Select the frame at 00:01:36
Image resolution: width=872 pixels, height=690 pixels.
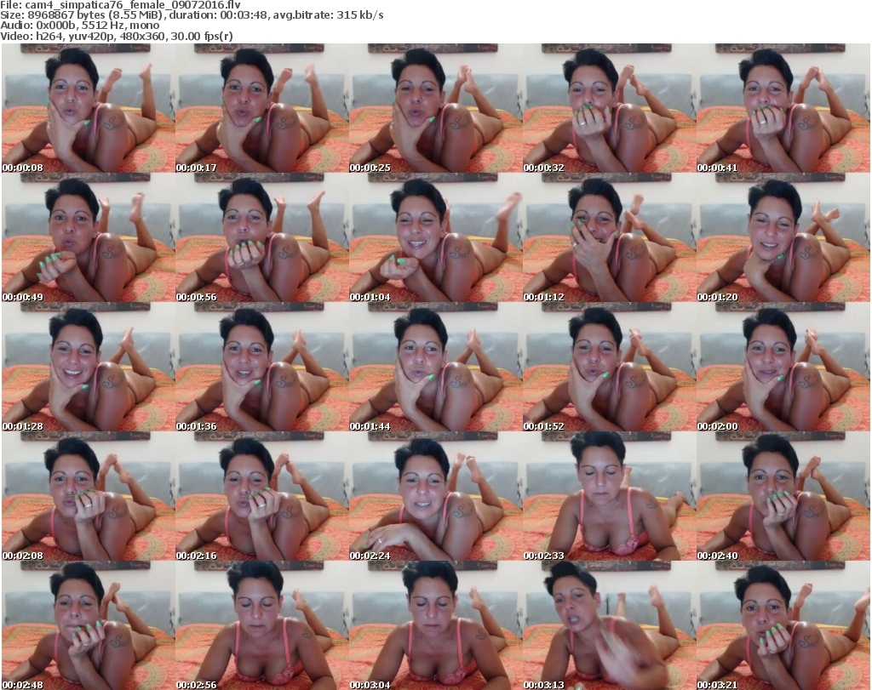262,368
